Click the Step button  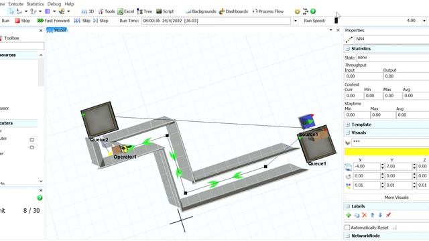point(101,21)
